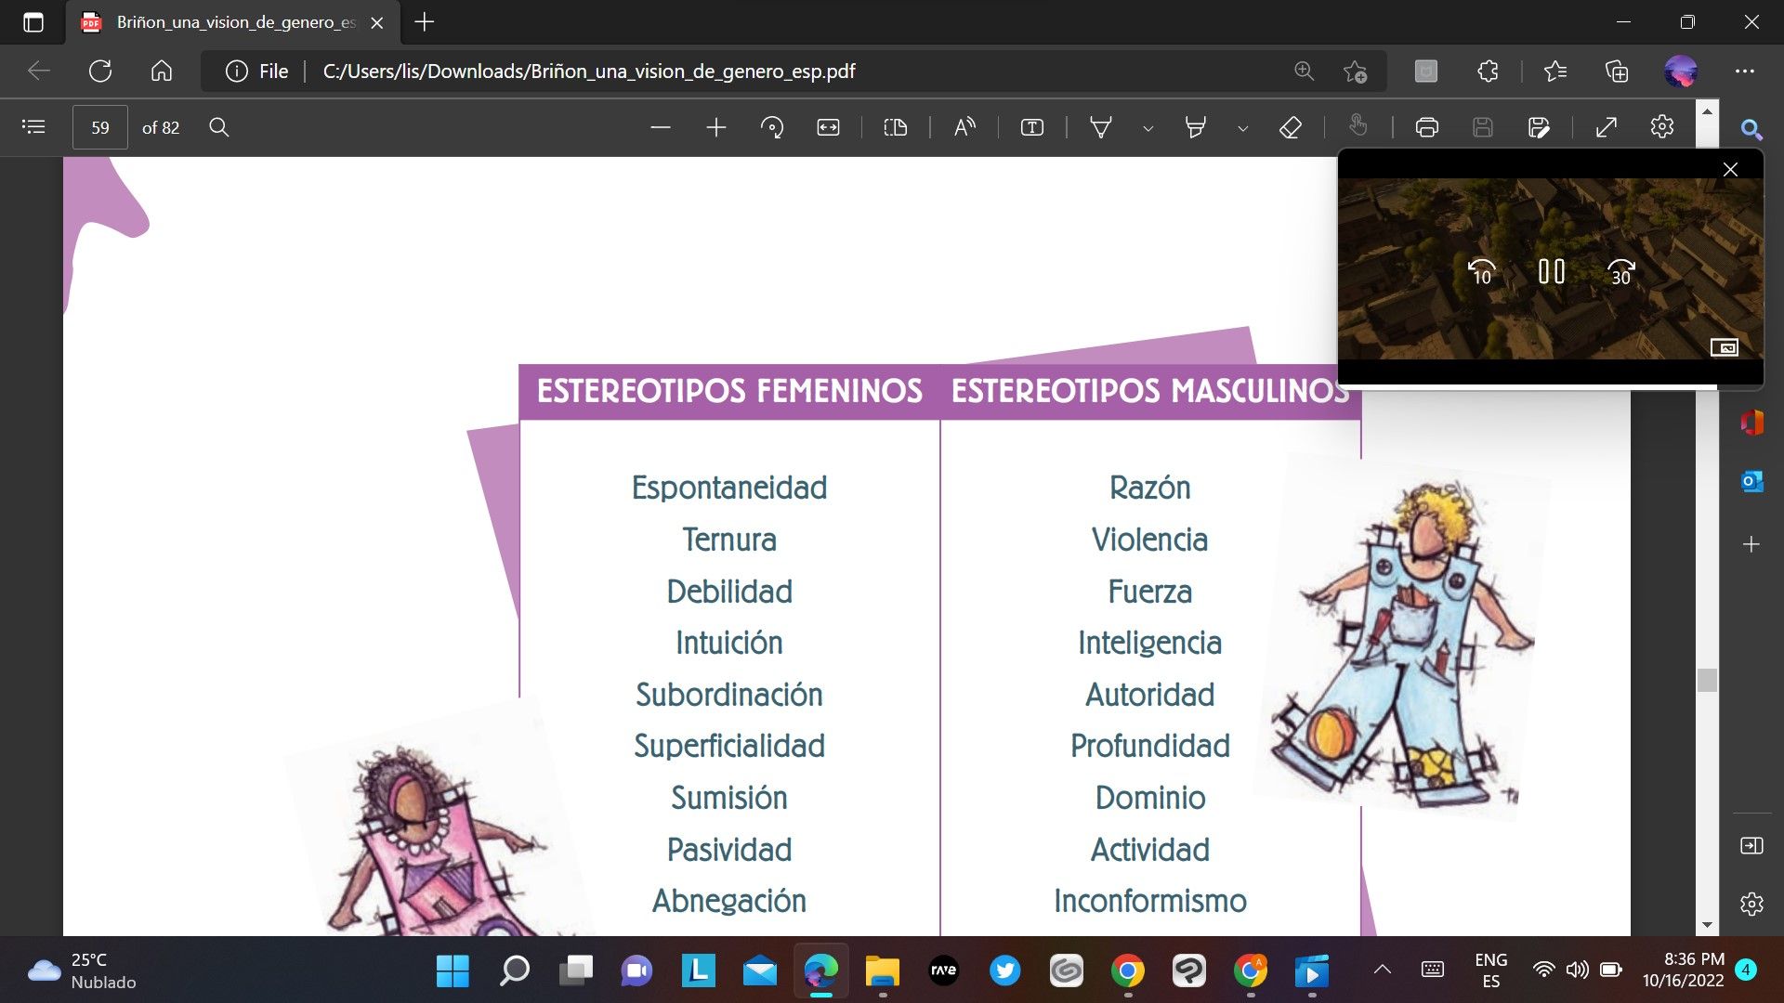The image size is (1784, 1003).
Task: Click the page number input field
Action: [99, 127]
